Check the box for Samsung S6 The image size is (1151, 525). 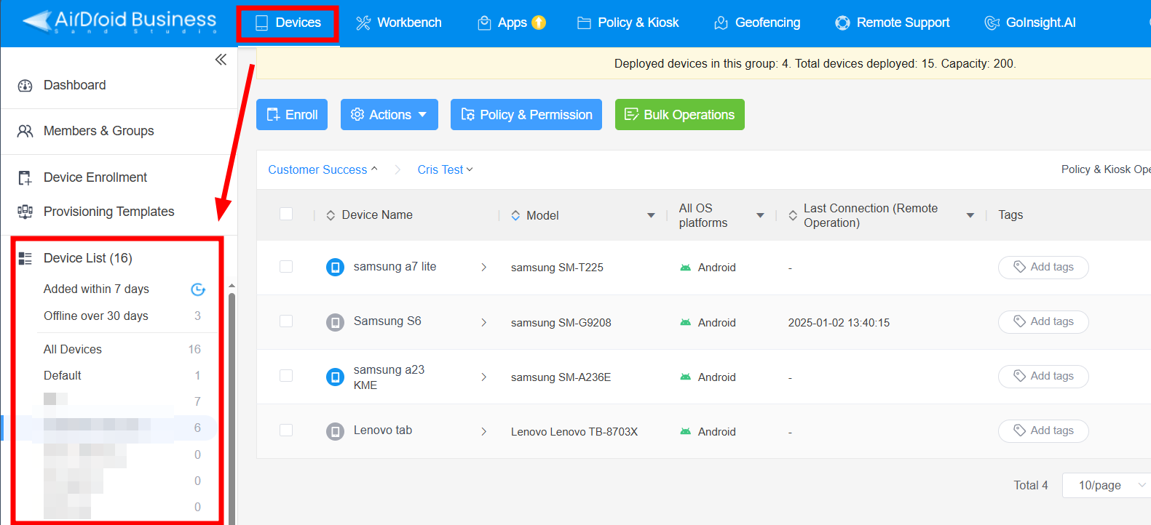286,321
